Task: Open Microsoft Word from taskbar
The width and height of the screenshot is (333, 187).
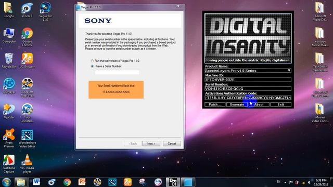Action: (36, 182)
